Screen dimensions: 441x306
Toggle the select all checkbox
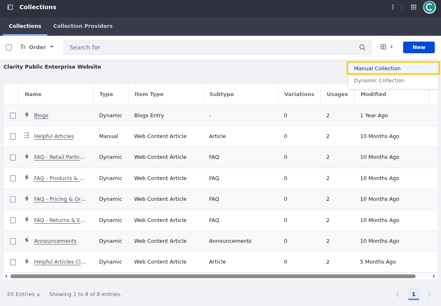(9, 47)
